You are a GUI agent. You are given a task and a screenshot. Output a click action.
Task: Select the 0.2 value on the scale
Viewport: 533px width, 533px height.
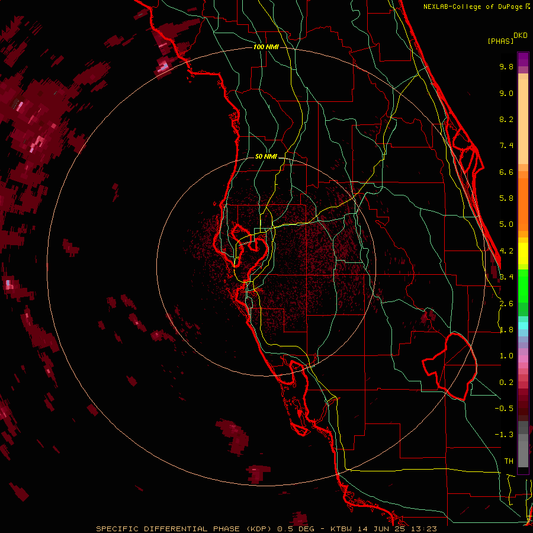[506, 383]
